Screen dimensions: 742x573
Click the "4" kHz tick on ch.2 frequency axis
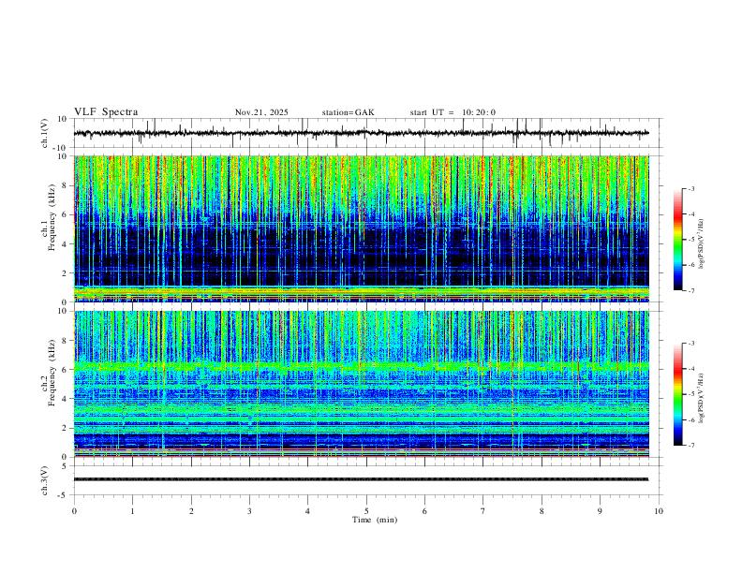click(66, 399)
